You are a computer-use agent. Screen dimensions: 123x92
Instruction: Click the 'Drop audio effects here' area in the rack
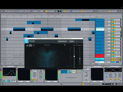coord(71,78)
